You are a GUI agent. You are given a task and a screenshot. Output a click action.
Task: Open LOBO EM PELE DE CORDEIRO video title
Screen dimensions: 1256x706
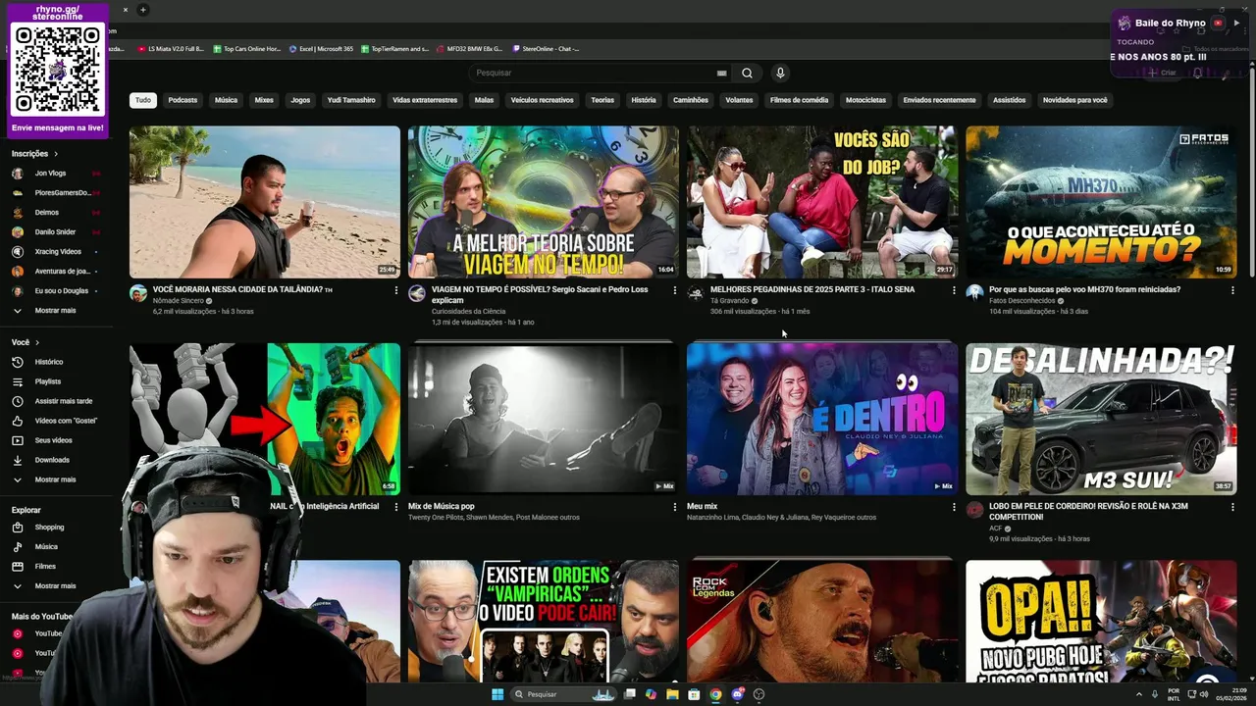point(1088,512)
